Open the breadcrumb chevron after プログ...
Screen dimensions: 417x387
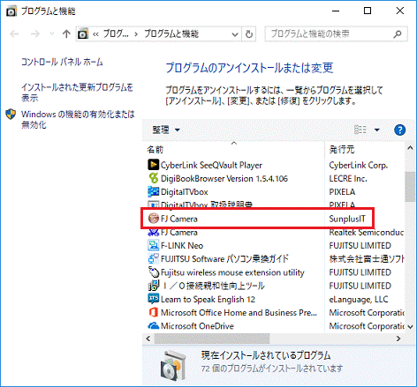(x=136, y=34)
